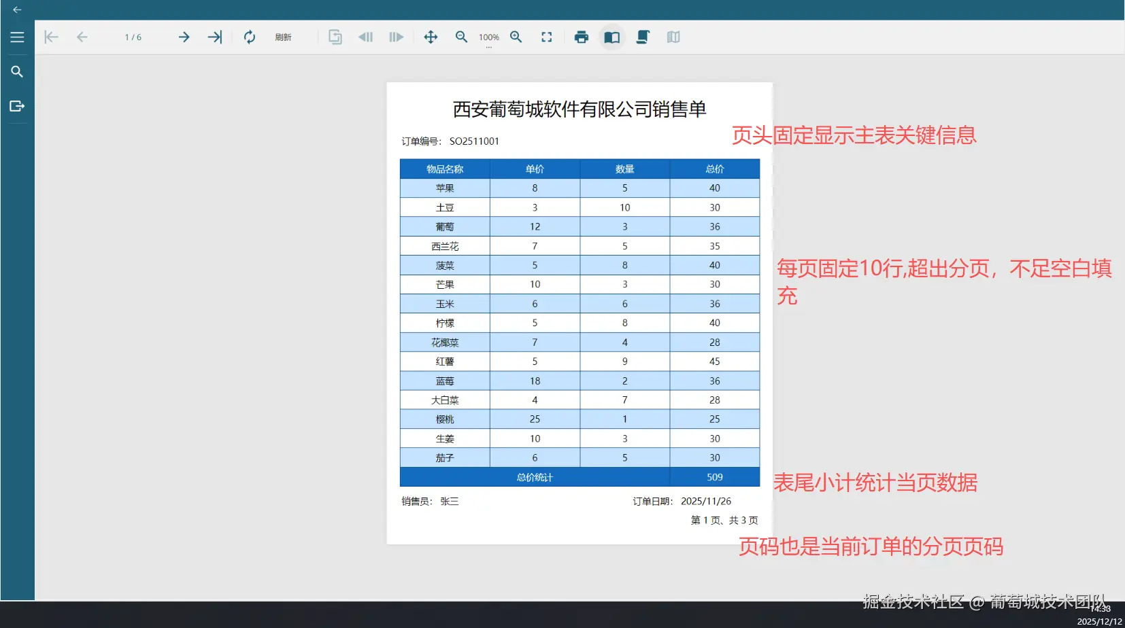This screenshot has height=628, width=1125.
Task: Select the 葡萄 row name cell
Action: 445,227
